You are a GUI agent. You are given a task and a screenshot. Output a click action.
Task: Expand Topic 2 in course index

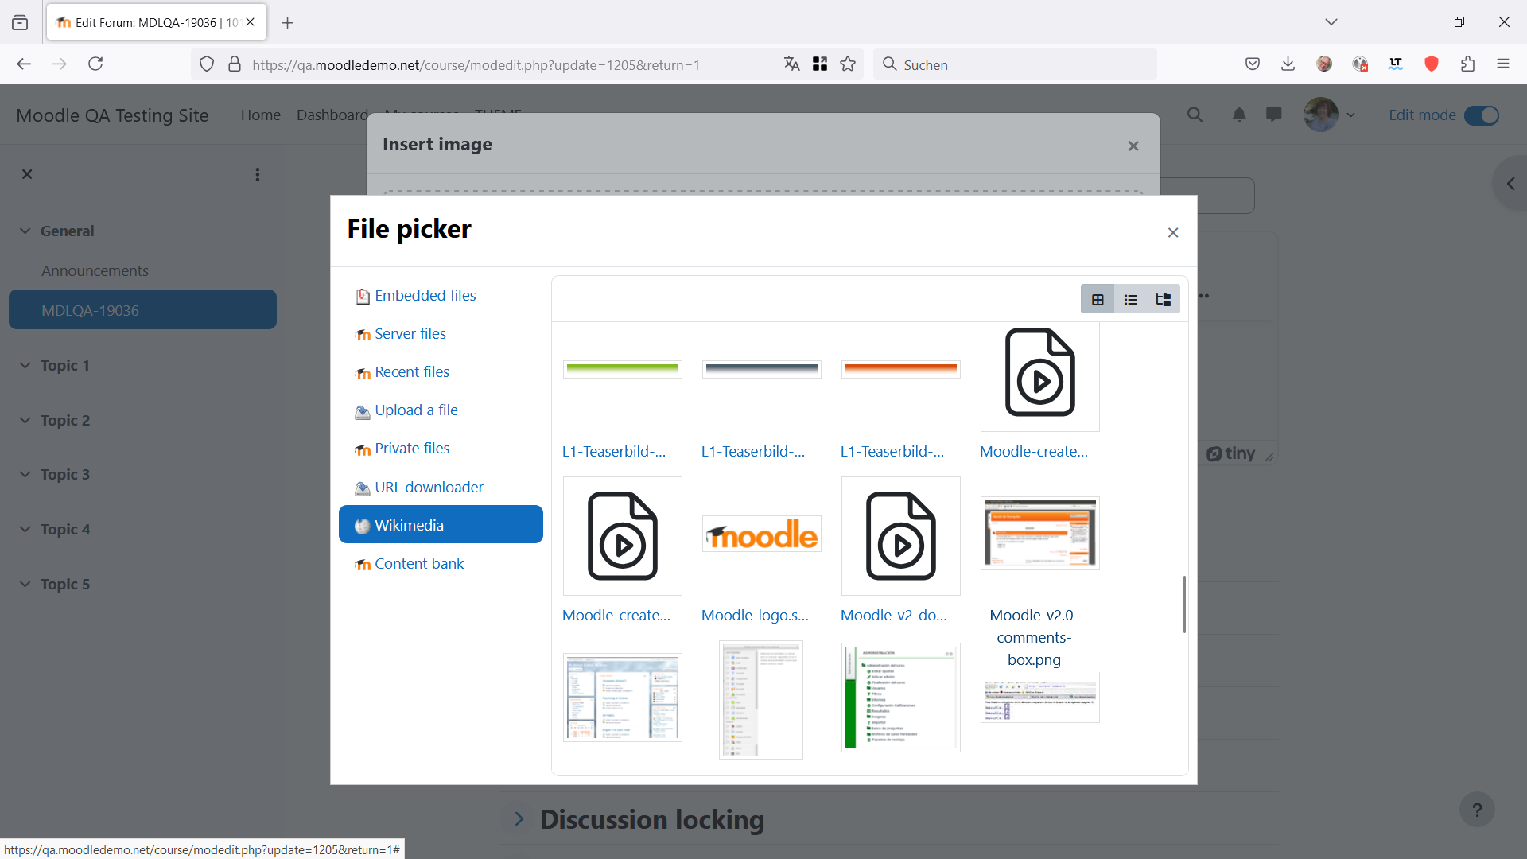tap(25, 421)
